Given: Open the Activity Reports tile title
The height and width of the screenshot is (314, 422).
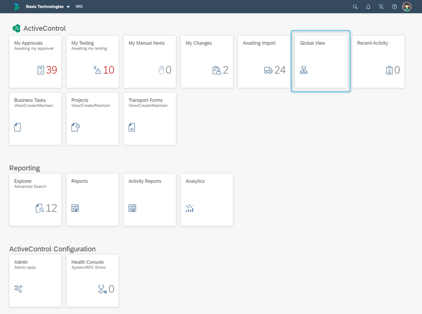Looking at the screenshot, I should point(145,181).
